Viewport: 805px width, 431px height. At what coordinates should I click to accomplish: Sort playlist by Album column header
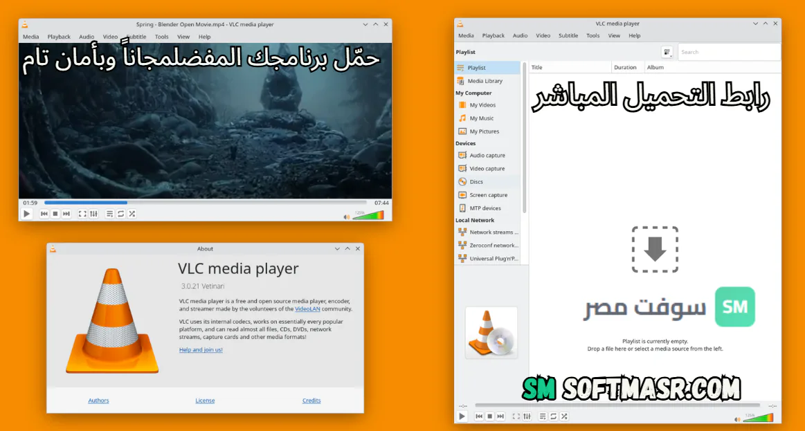(712, 67)
